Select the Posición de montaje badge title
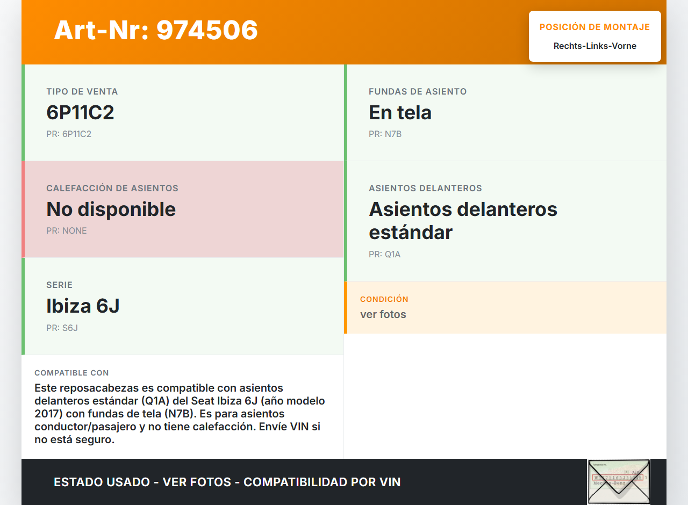 coord(594,27)
